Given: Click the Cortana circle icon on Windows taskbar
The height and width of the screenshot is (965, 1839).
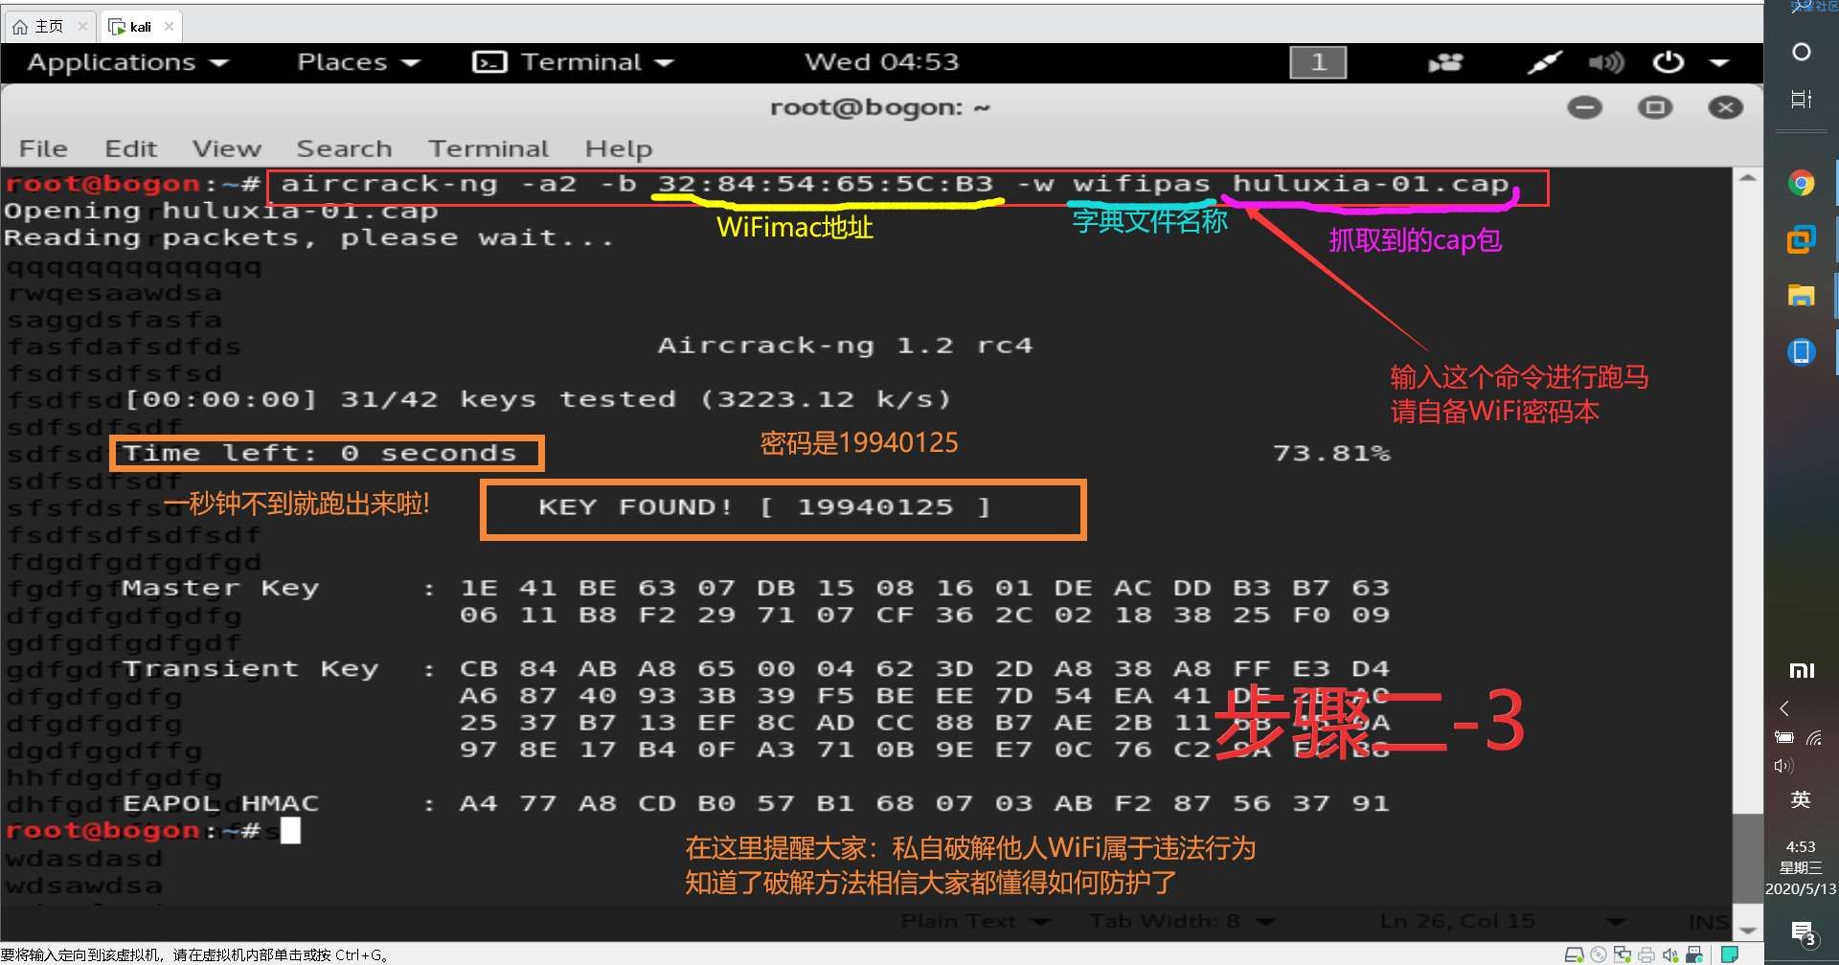Looking at the screenshot, I should 1802,52.
